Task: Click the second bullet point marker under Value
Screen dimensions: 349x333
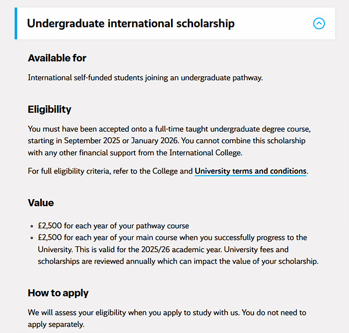Action: (31, 238)
